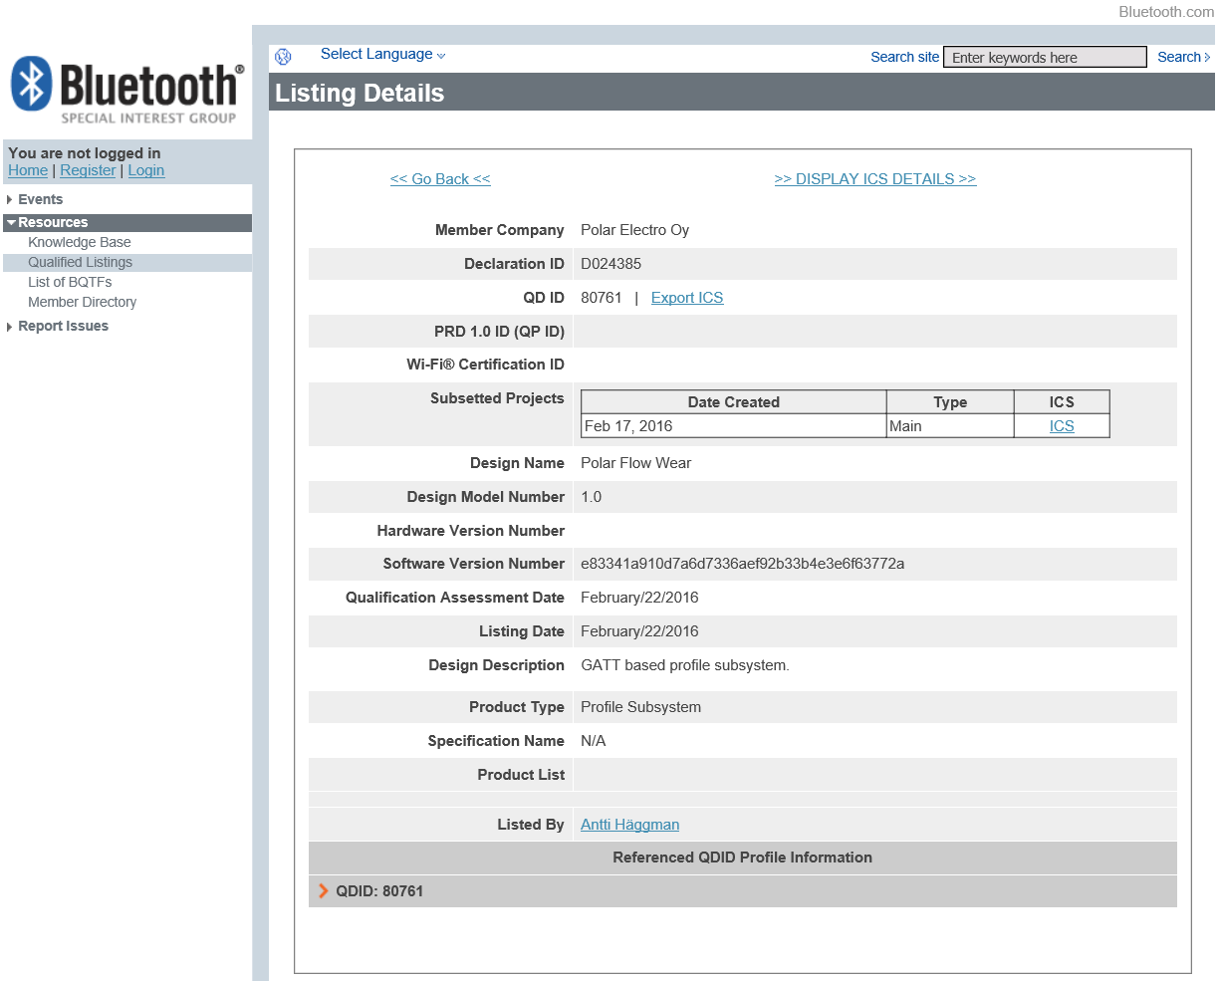Open List of BQTFs menu item
The height and width of the screenshot is (981, 1221).
point(70,283)
